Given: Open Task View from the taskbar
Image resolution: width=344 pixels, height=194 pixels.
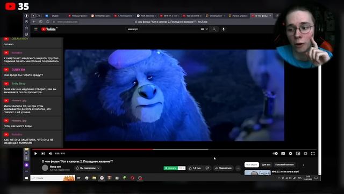Looking at the screenshot, I should point(79,178).
